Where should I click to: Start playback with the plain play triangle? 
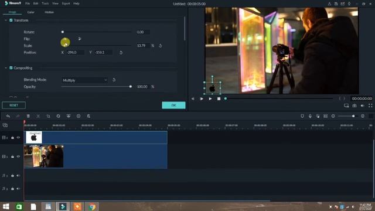point(210,98)
